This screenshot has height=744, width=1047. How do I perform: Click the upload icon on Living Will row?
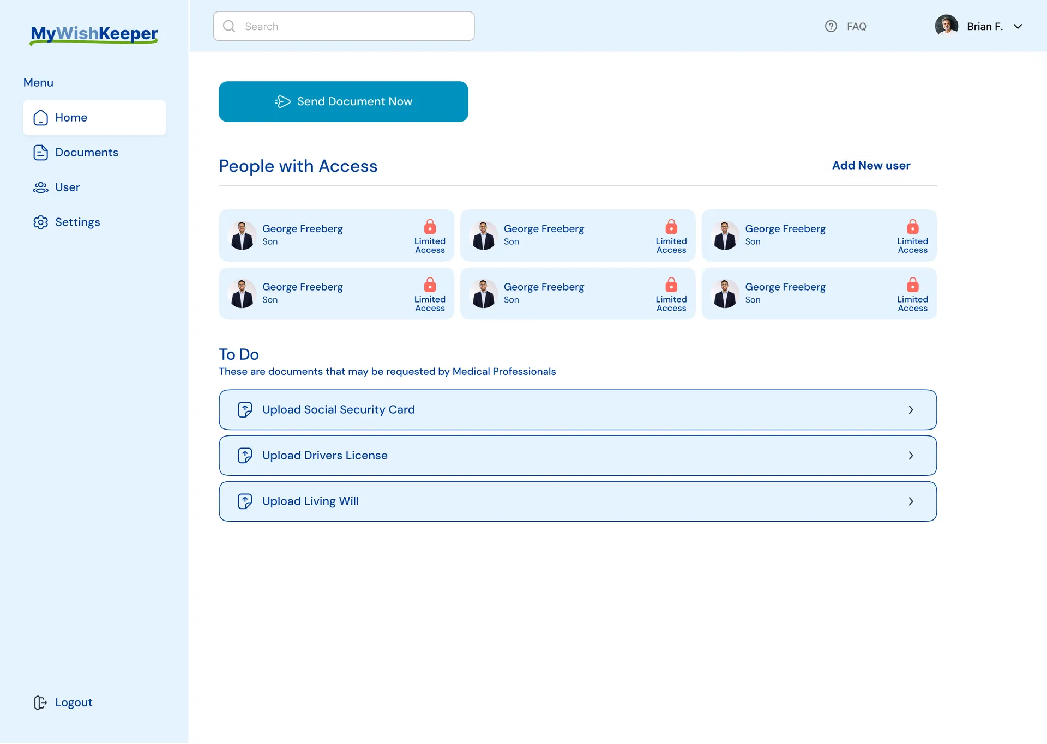click(245, 501)
